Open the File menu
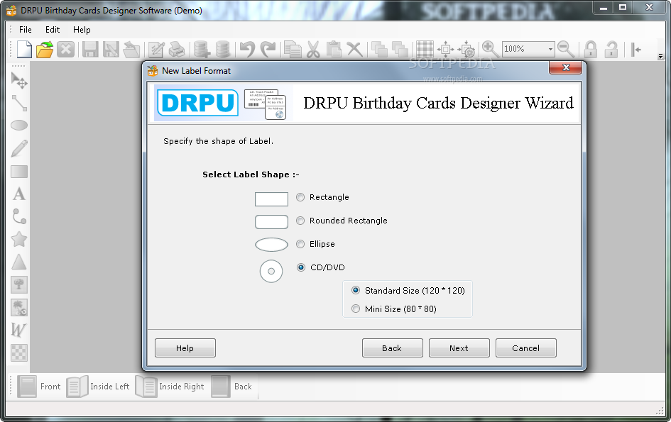The height and width of the screenshot is (422, 671). 26,30
